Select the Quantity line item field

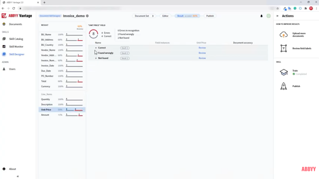click(x=62, y=99)
